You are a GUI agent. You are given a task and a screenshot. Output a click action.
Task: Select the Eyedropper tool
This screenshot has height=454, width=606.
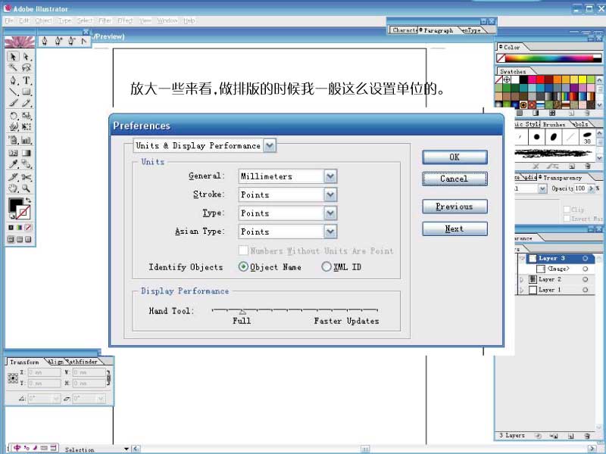[x=13, y=164]
